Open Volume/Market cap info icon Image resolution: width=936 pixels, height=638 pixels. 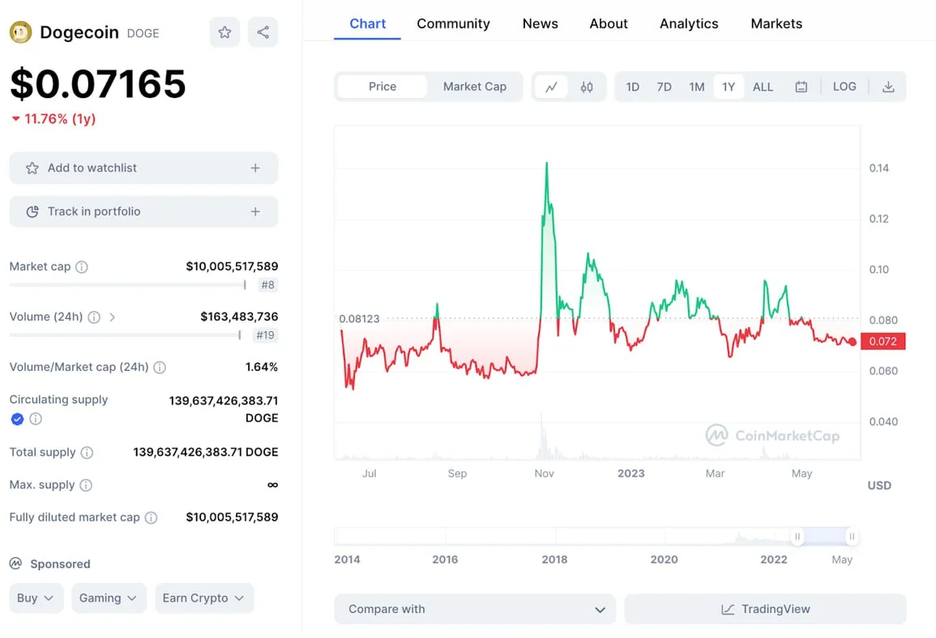point(160,368)
